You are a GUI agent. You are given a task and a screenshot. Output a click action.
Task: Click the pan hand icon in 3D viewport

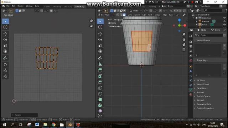tap(184, 39)
